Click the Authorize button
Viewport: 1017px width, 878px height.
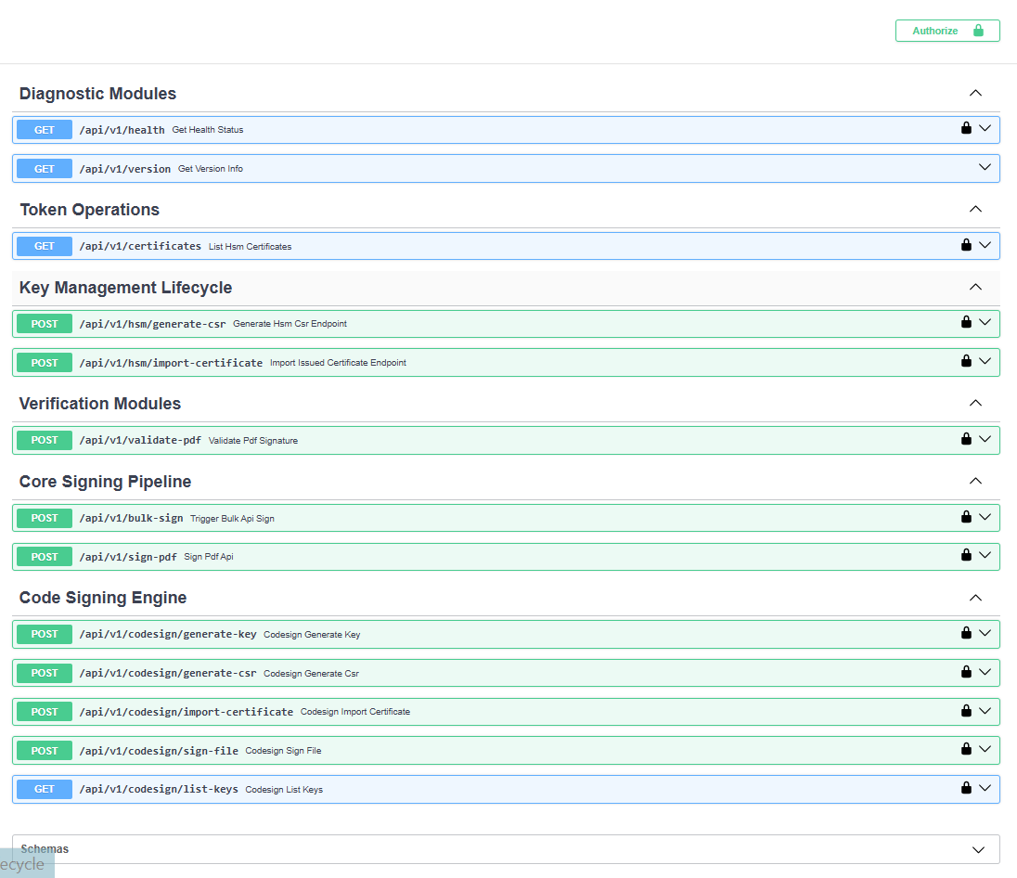[947, 31]
